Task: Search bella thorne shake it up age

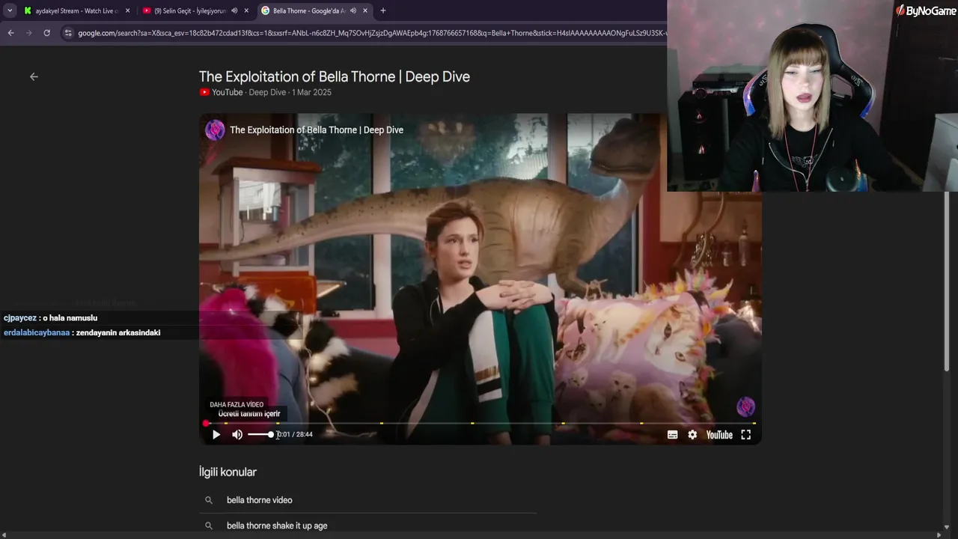Action: click(x=277, y=526)
